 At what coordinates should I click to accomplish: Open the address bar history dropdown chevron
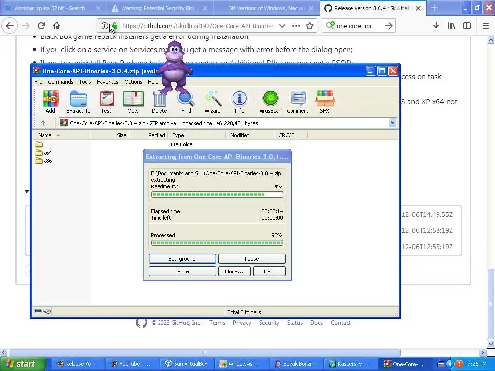point(282,26)
